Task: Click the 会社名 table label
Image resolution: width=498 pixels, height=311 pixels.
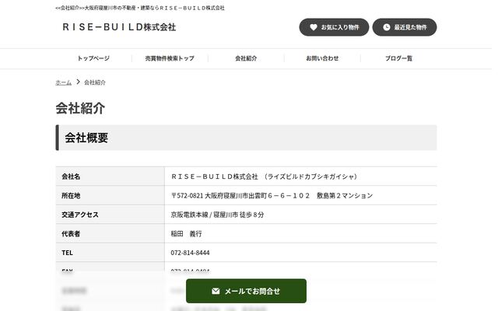Action: [71, 176]
